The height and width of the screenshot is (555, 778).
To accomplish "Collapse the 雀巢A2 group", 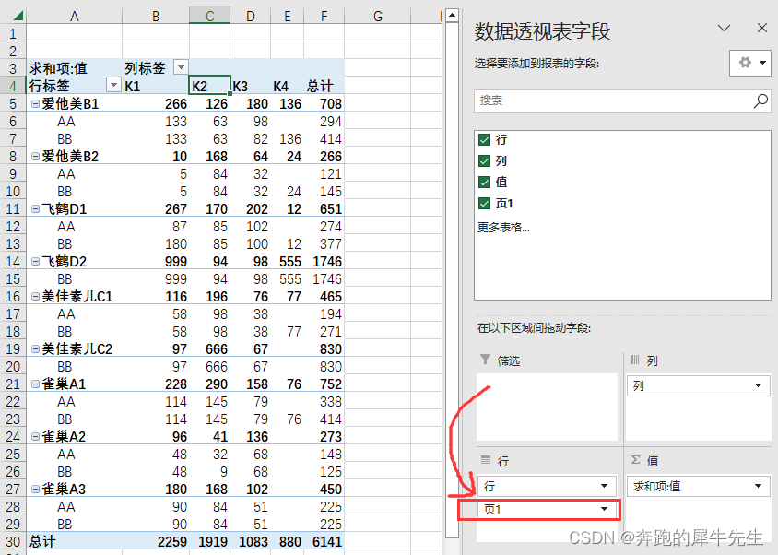I will 35,436.
